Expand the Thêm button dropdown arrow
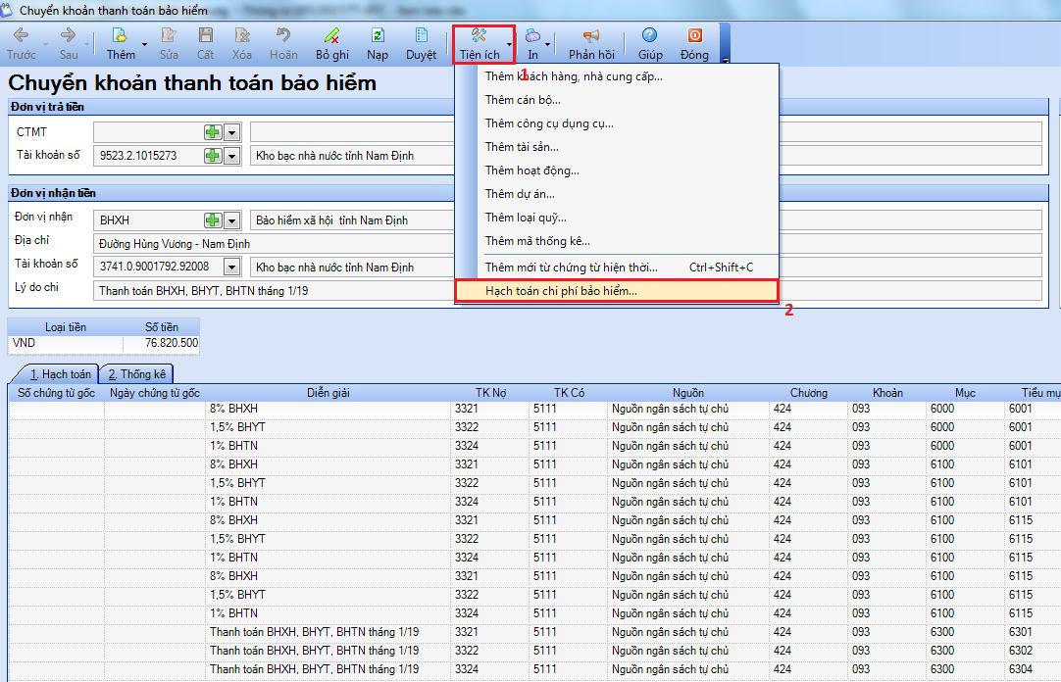Screen dimensions: 1061x682 point(144,45)
